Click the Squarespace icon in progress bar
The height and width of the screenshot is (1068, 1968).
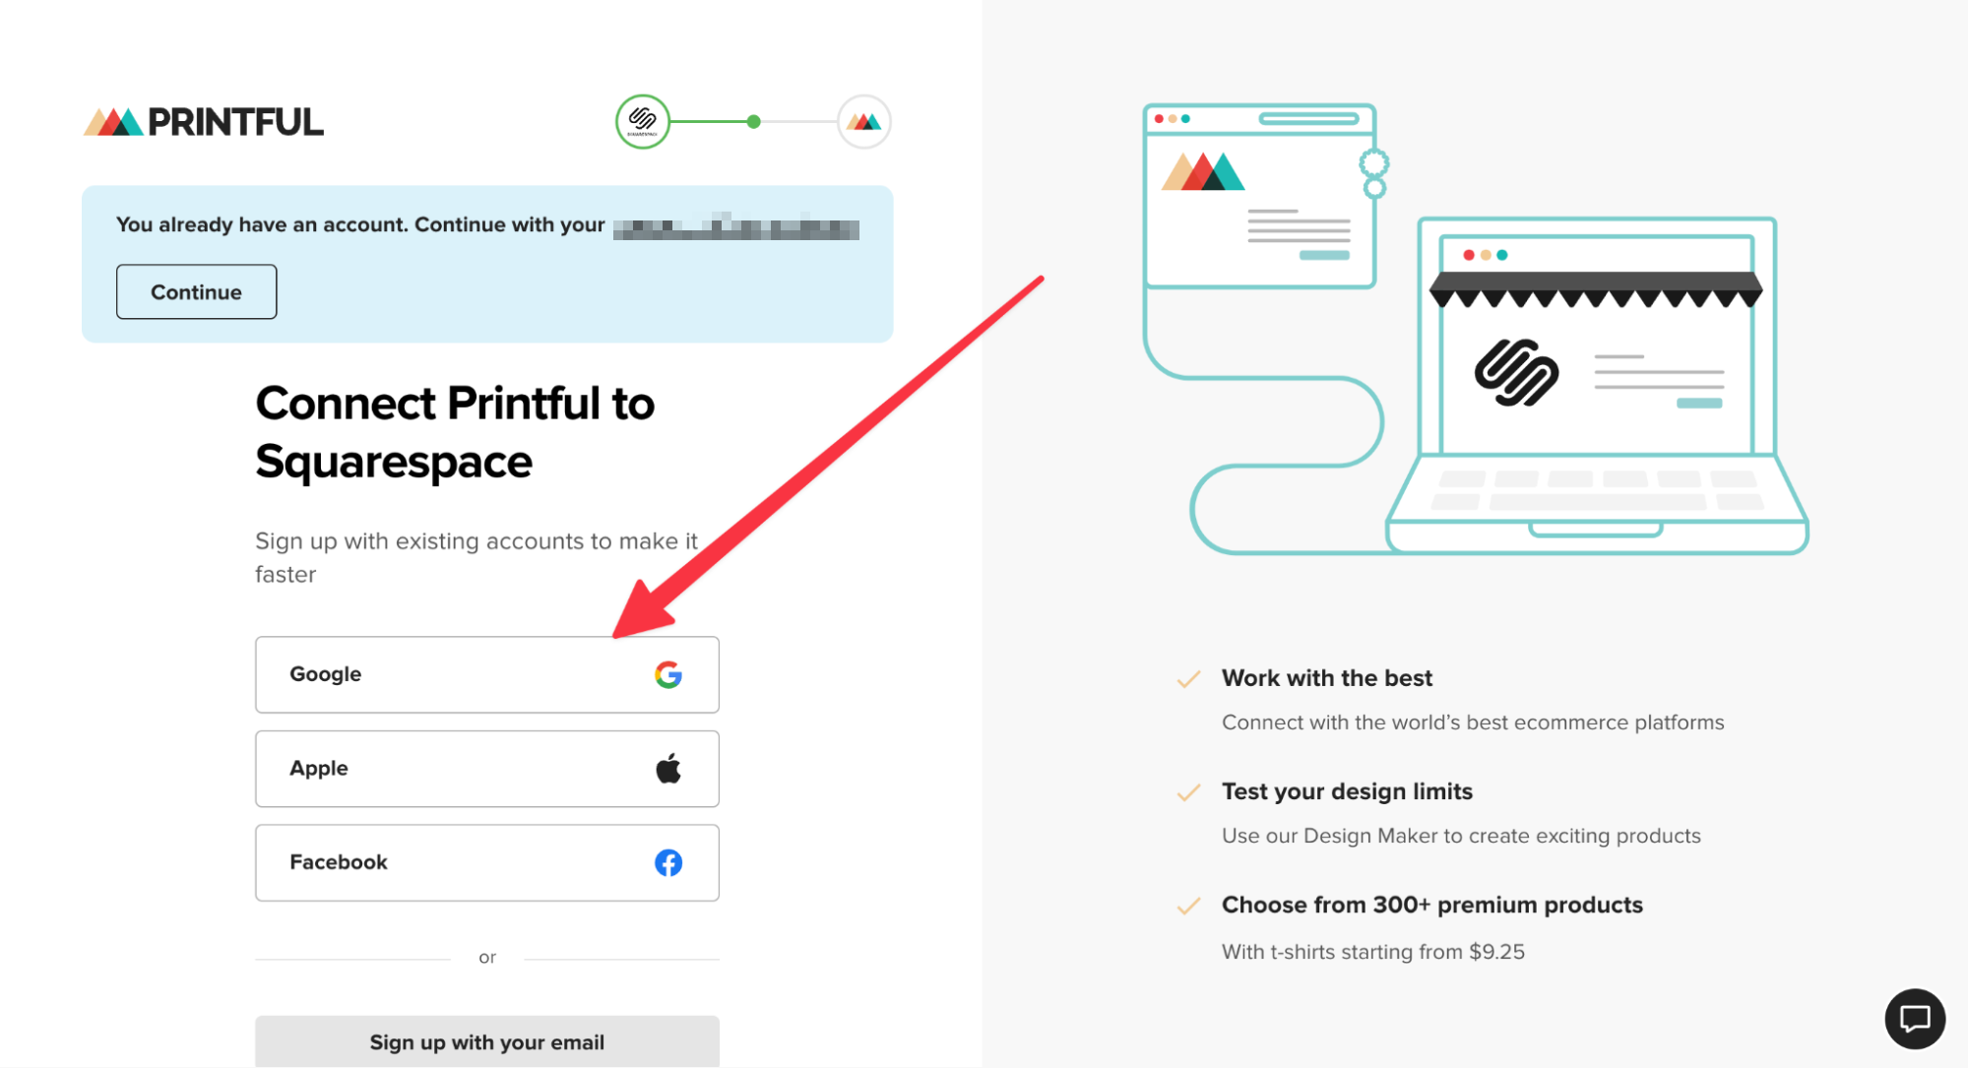point(643,122)
